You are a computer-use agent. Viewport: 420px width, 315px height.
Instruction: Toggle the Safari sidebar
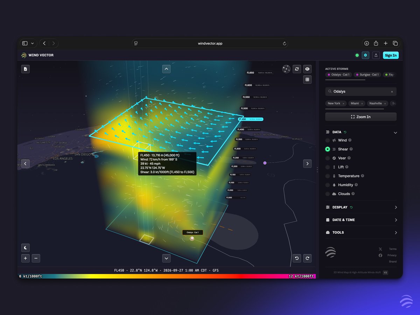tap(25, 43)
